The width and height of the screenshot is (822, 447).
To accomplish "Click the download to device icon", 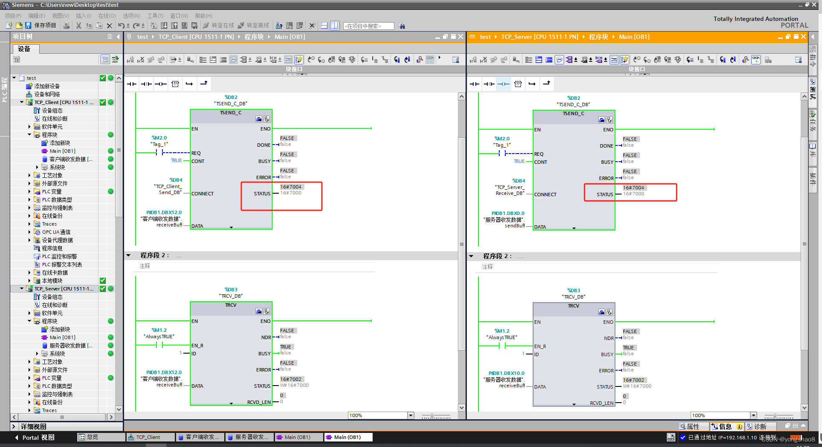I will point(164,26).
